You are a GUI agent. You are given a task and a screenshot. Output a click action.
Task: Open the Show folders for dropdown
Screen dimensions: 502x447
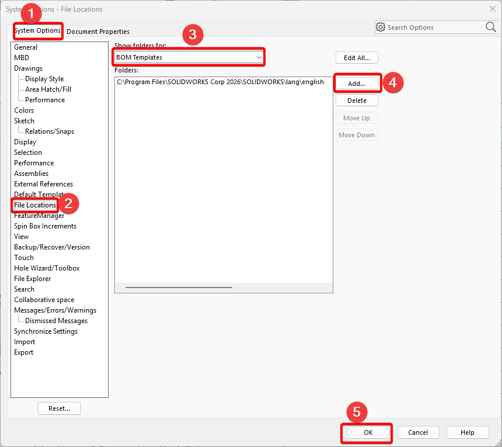[189, 57]
